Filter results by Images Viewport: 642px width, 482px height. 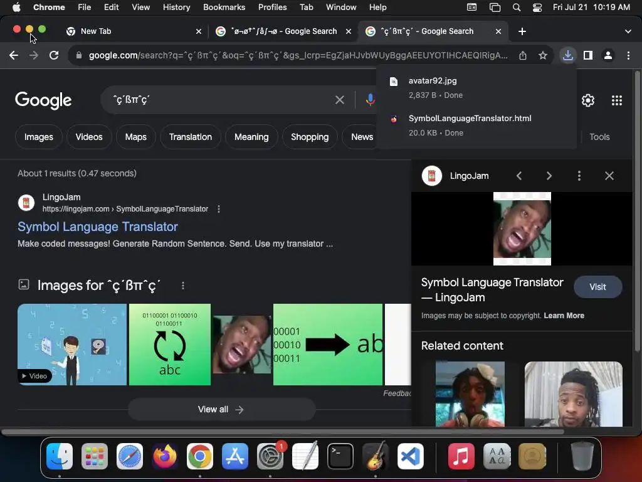[38, 137]
